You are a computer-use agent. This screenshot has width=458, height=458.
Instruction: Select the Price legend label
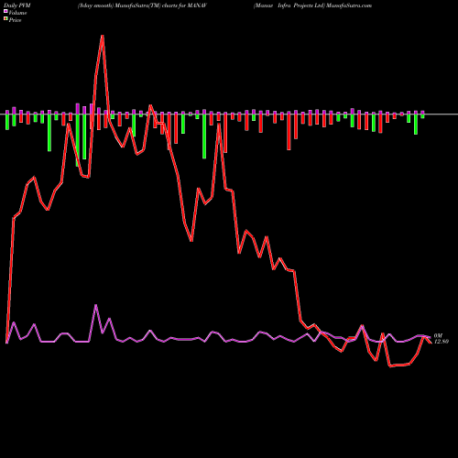15,20
